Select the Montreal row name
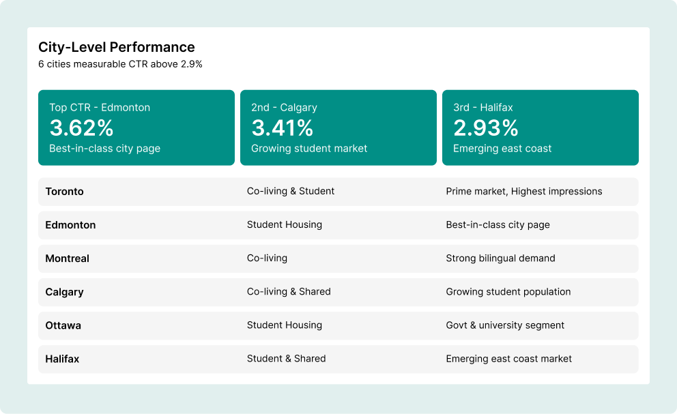The width and height of the screenshot is (677, 414). (x=68, y=258)
